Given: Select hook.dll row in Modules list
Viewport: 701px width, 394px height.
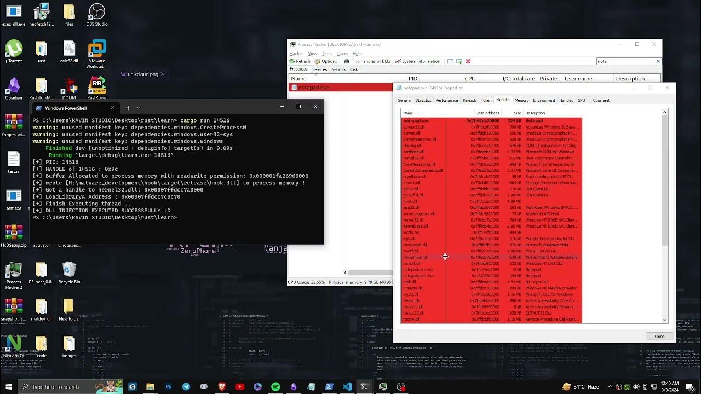Looking at the screenshot, I should coord(491,201).
